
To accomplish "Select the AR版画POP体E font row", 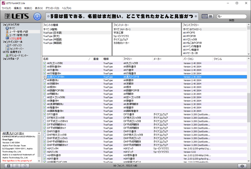I will 145,91.
